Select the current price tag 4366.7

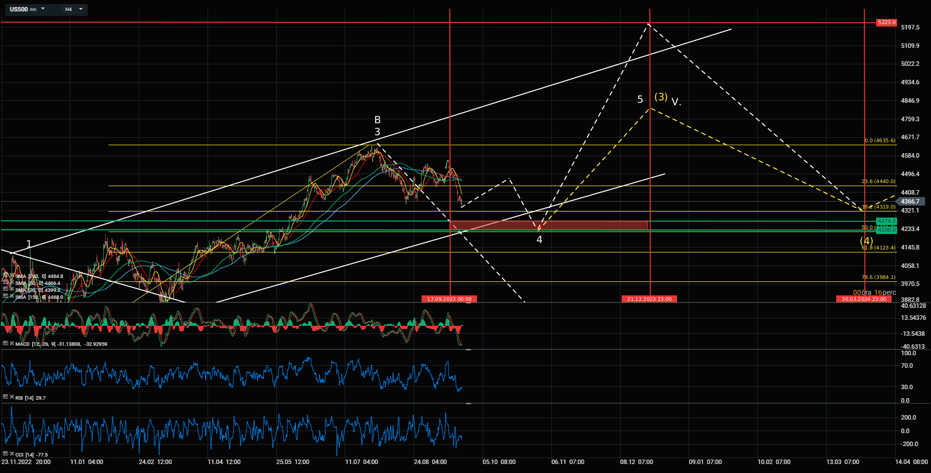911,202
